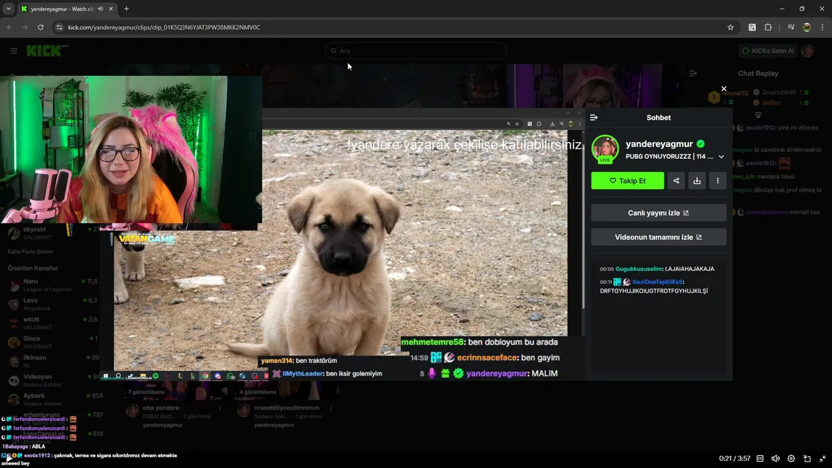Open video player settings gear
Viewport: 832px width, 468px height.
(x=791, y=458)
